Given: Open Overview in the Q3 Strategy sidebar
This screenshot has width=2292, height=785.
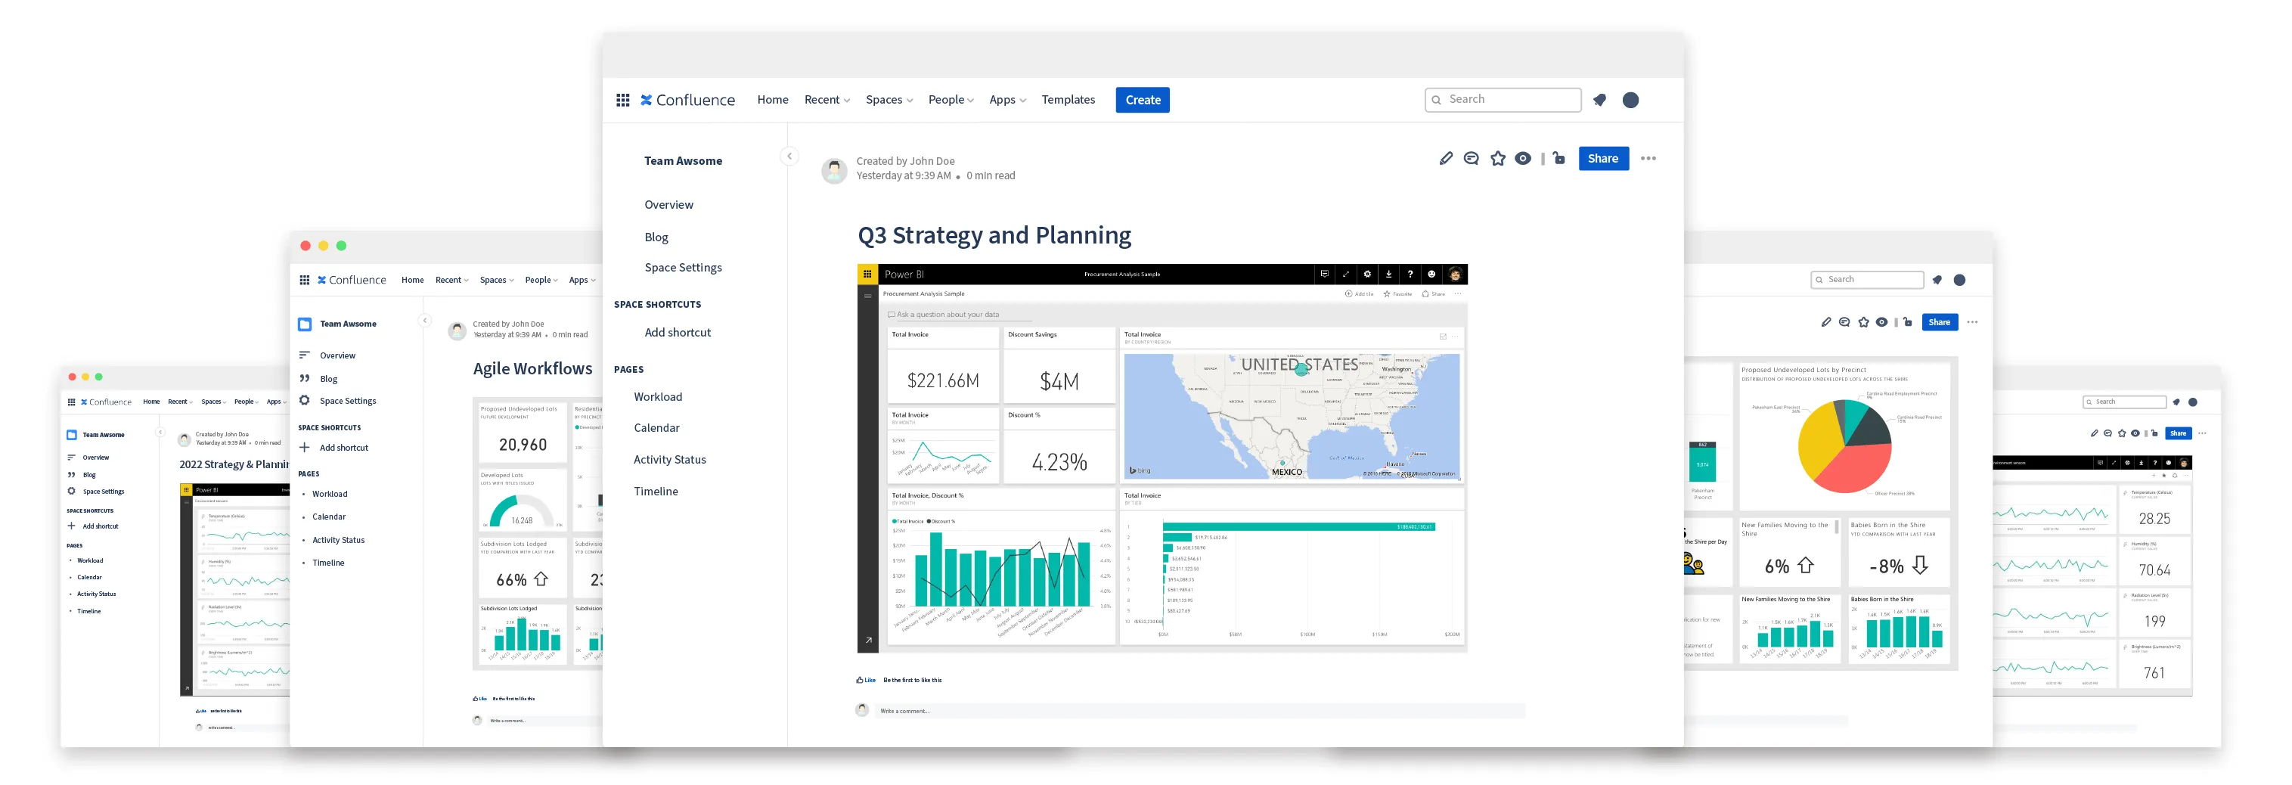Looking at the screenshot, I should click(668, 205).
